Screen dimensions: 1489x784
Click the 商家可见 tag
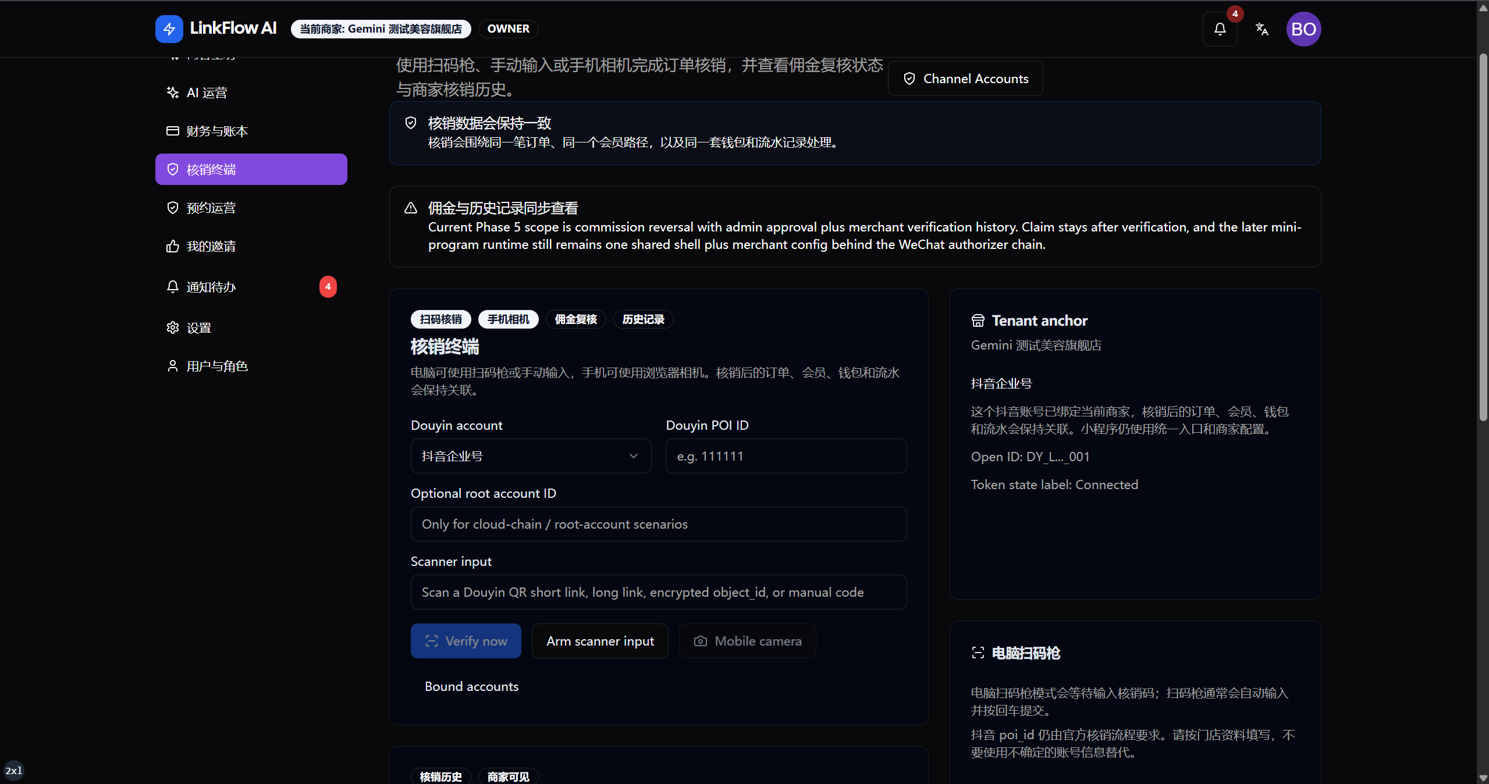pos(509,776)
